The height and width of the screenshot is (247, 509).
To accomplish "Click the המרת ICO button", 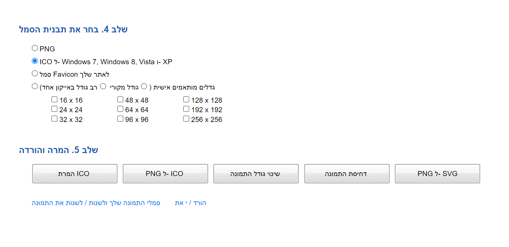I will coord(75,174).
